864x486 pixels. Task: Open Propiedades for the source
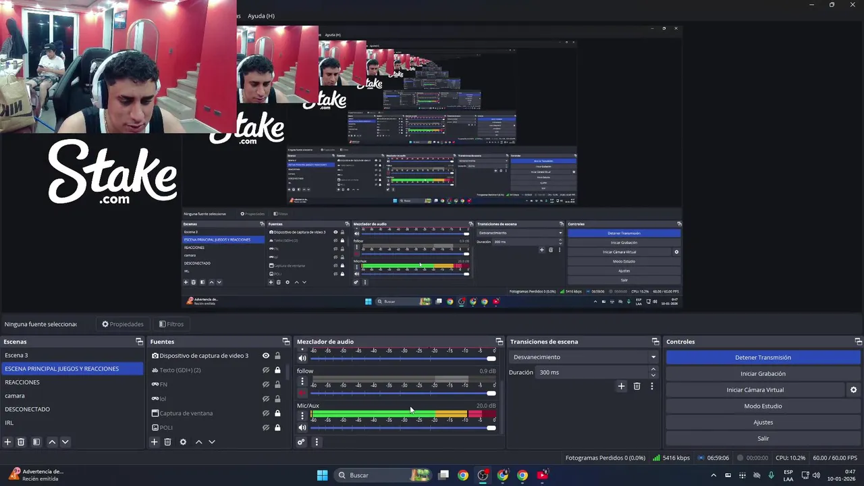pyautogui.click(x=123, y=324)
